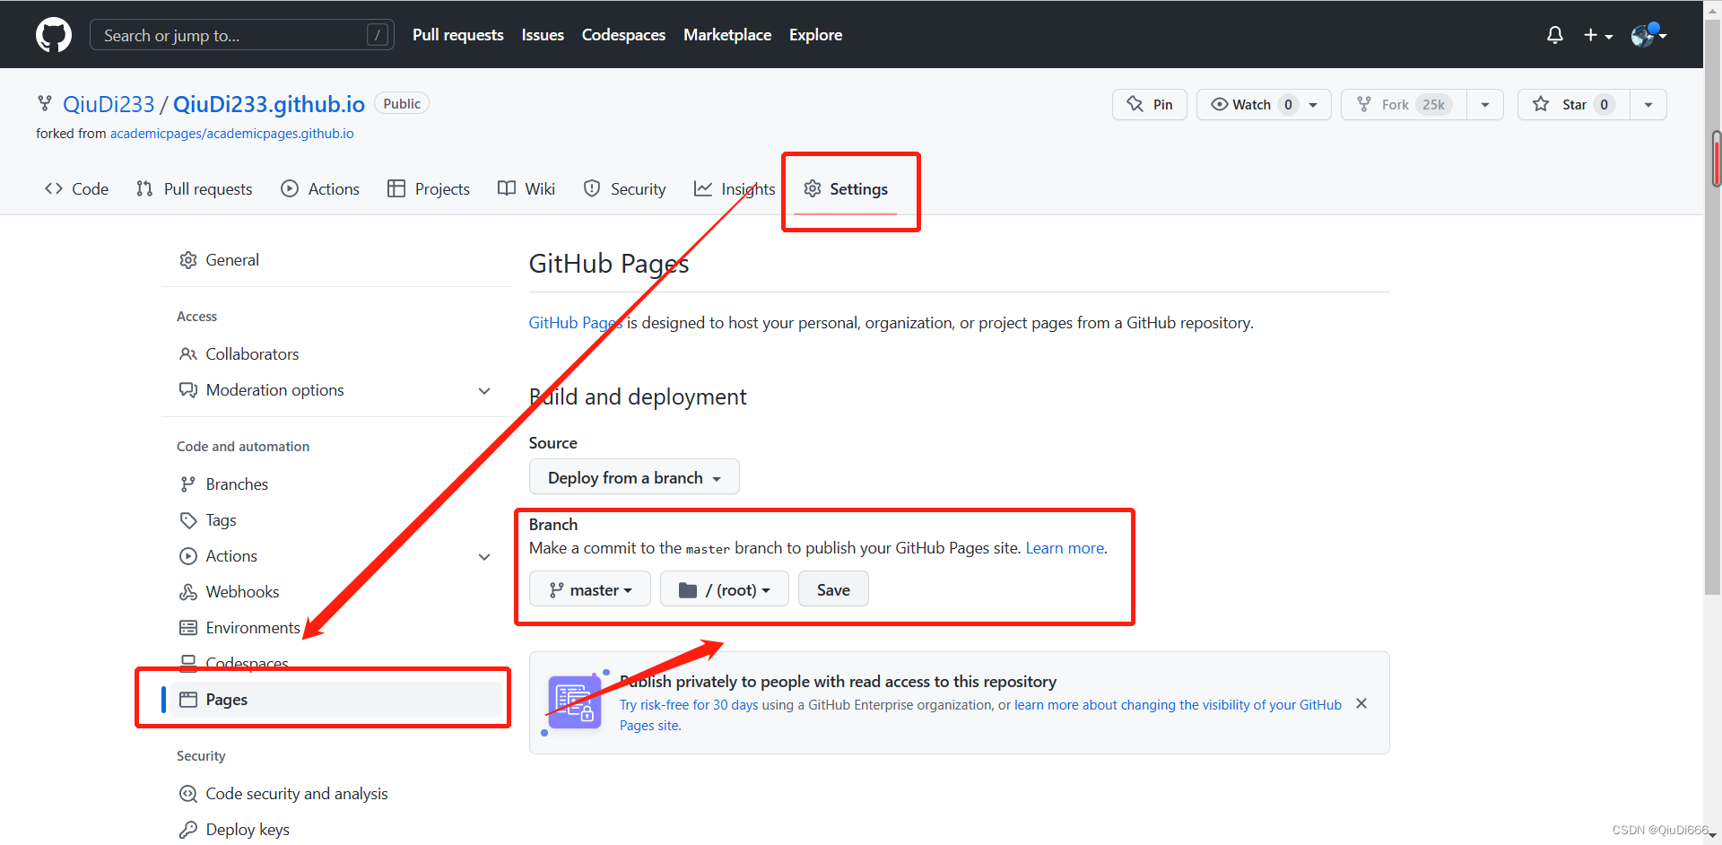Switch to the Projects tab
1722x845 pixels.
(x=429, y=188)
